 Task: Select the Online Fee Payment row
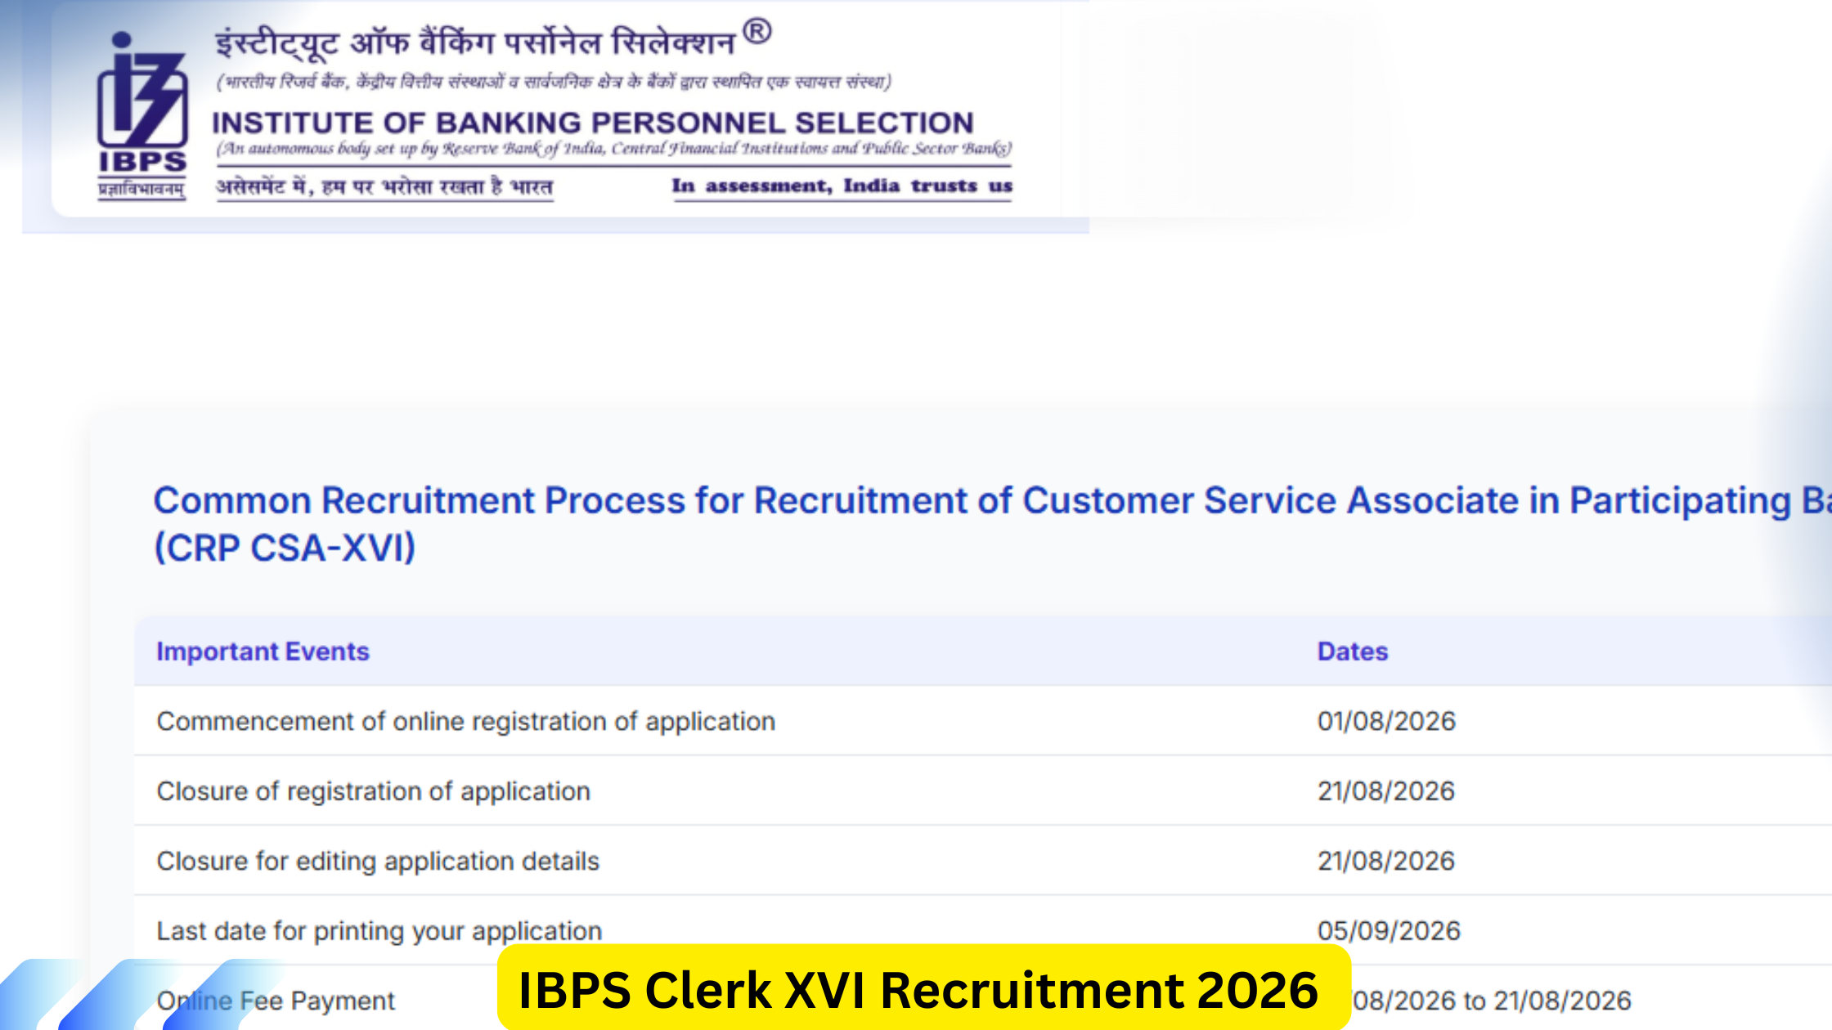[983, 999]
